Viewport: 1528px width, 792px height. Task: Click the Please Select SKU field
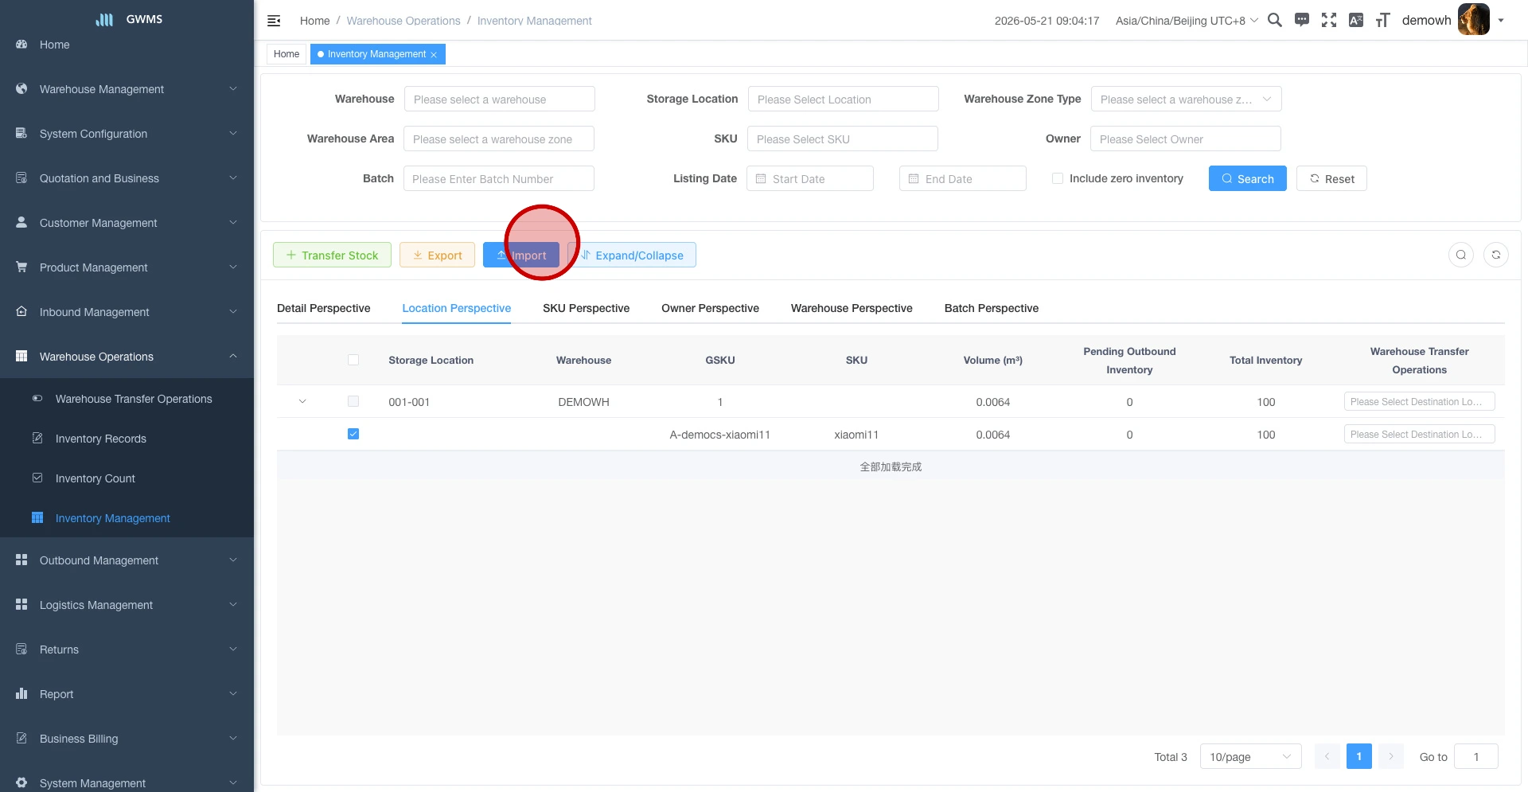pos(842,139)
